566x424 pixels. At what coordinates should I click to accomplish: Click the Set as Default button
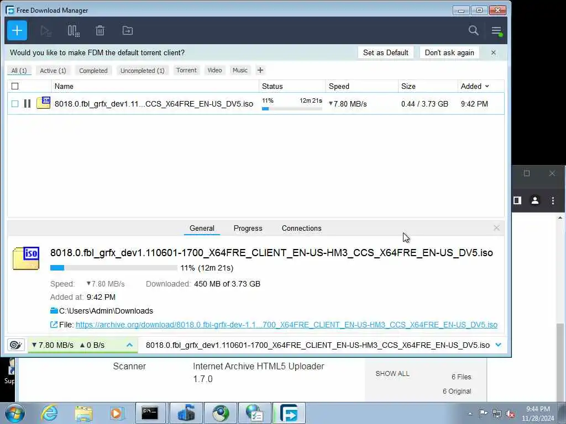[385, 52]
